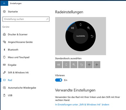Toggle the Vibrieren switch off
Screen dimensions: 126x110
59,80
